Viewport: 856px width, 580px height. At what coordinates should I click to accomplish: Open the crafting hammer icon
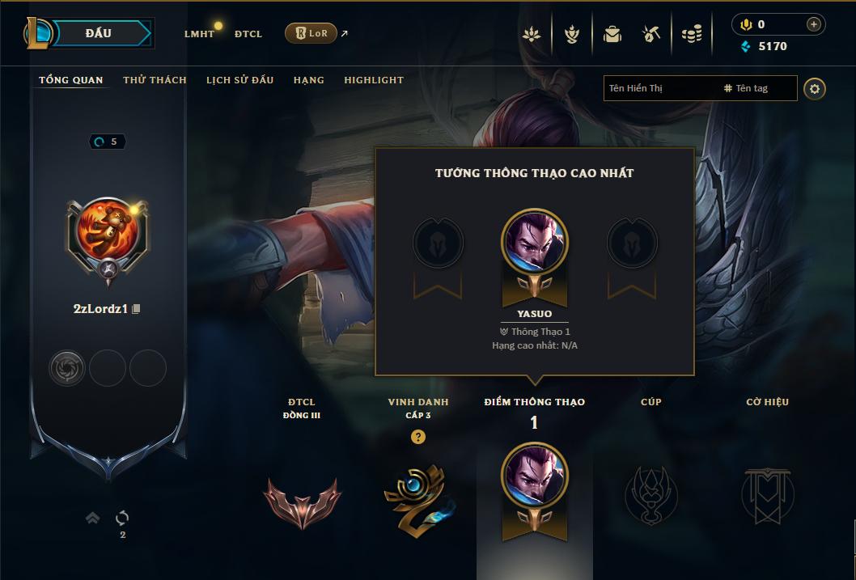[x=651, y=34]
